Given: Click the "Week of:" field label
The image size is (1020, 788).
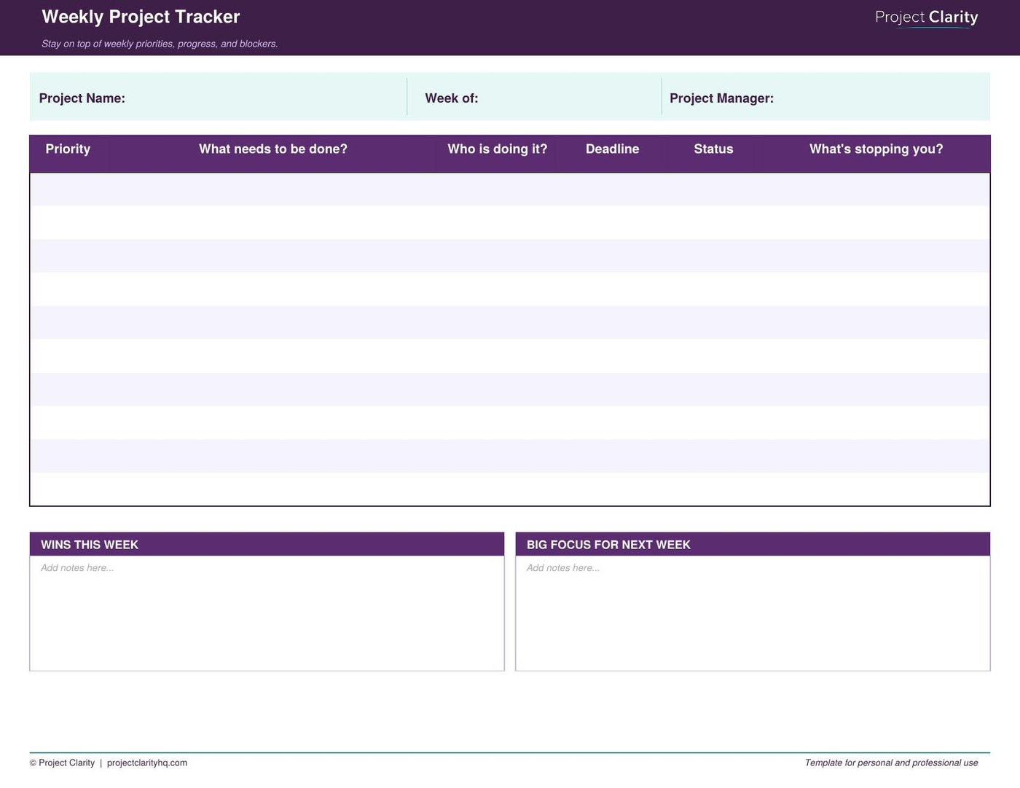Looking at the screenshot, I should click(x=452, y=98).
